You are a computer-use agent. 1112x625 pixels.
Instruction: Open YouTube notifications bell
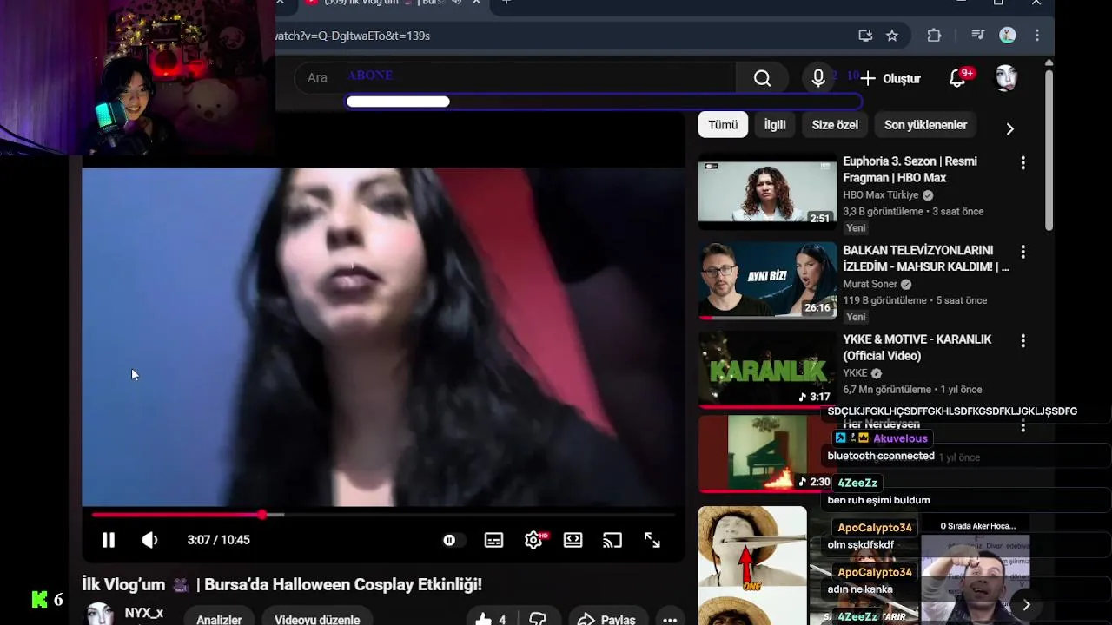(957, 79)
